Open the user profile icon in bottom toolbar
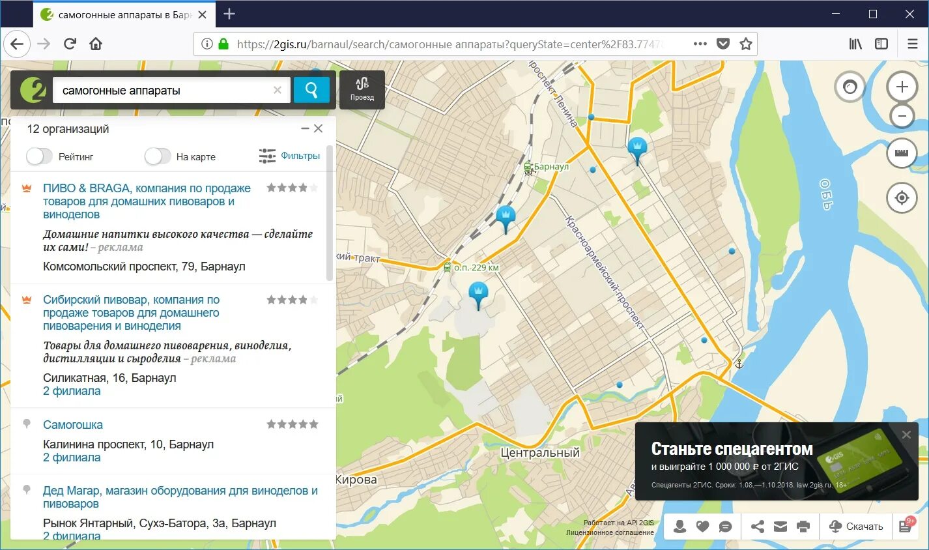Screen dimensions: 929x550 (679, 527)
